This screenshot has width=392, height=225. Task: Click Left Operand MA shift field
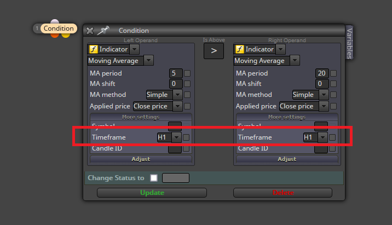coord(176,84)
